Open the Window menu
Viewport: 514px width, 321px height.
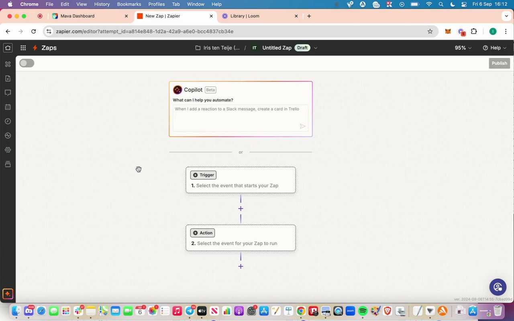(196, 4)
